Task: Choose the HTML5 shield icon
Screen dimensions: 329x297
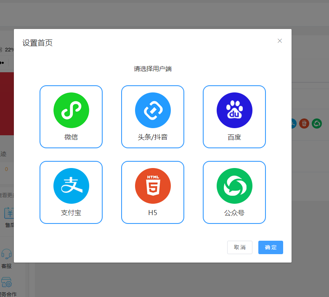Action: [x=153, y=186]
